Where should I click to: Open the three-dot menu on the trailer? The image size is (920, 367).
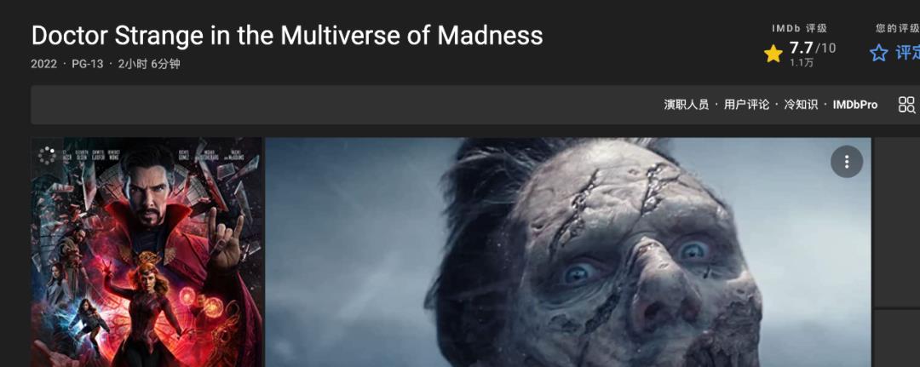coord(847,161)
